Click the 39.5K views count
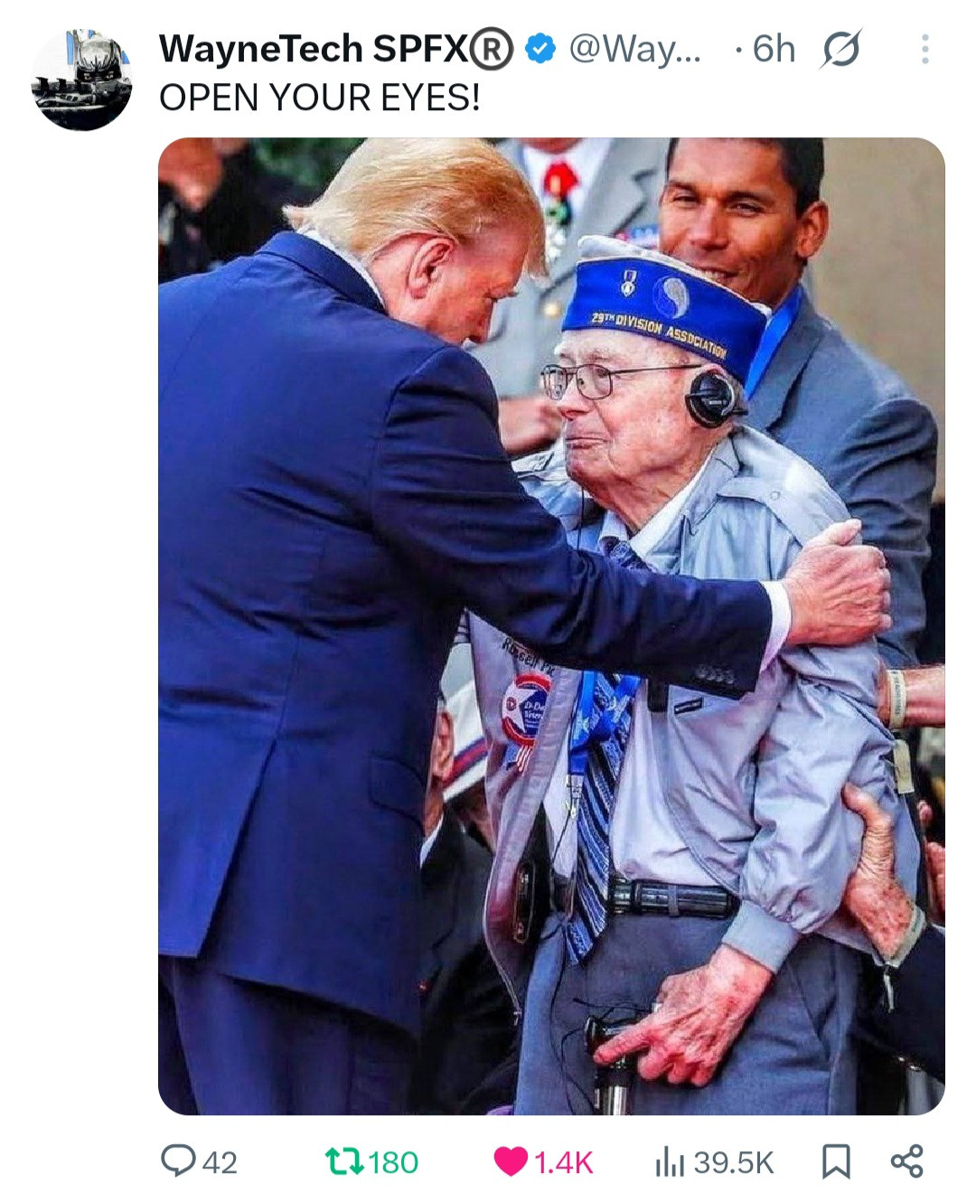This screenshot has width=976, height=1202. (734, 1162)
